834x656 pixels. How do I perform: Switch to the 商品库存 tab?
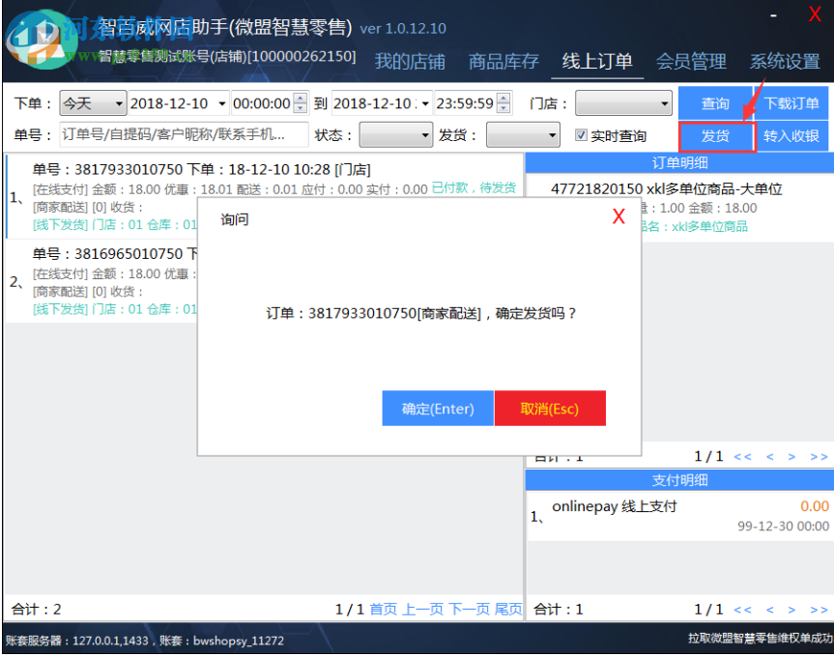503,60
